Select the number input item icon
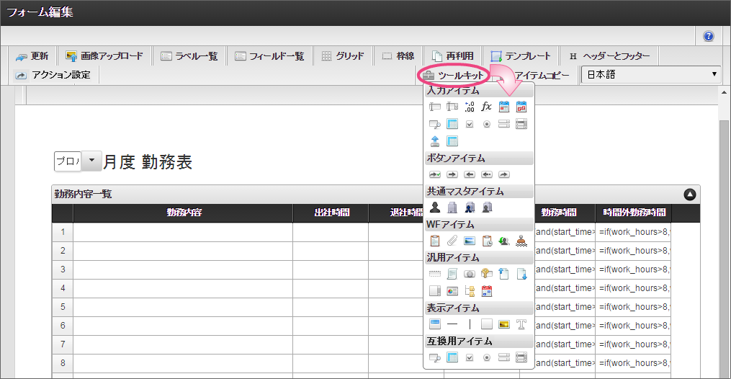 click(x=470, y=107)
